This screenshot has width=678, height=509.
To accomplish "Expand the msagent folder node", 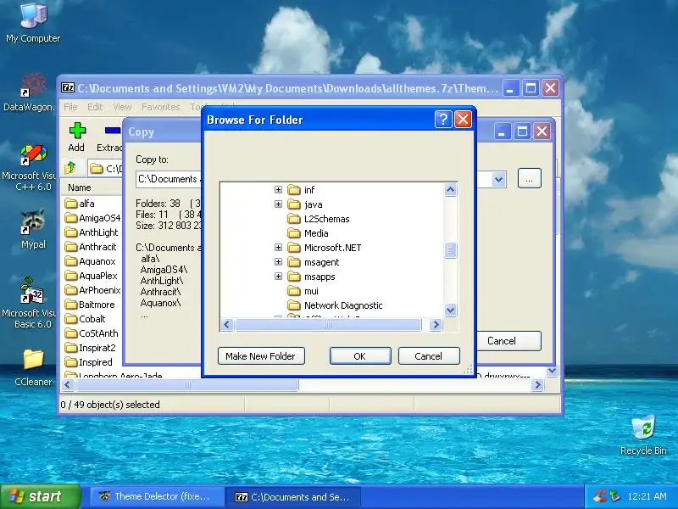I will pyautogui.click(x=279, y=262).
